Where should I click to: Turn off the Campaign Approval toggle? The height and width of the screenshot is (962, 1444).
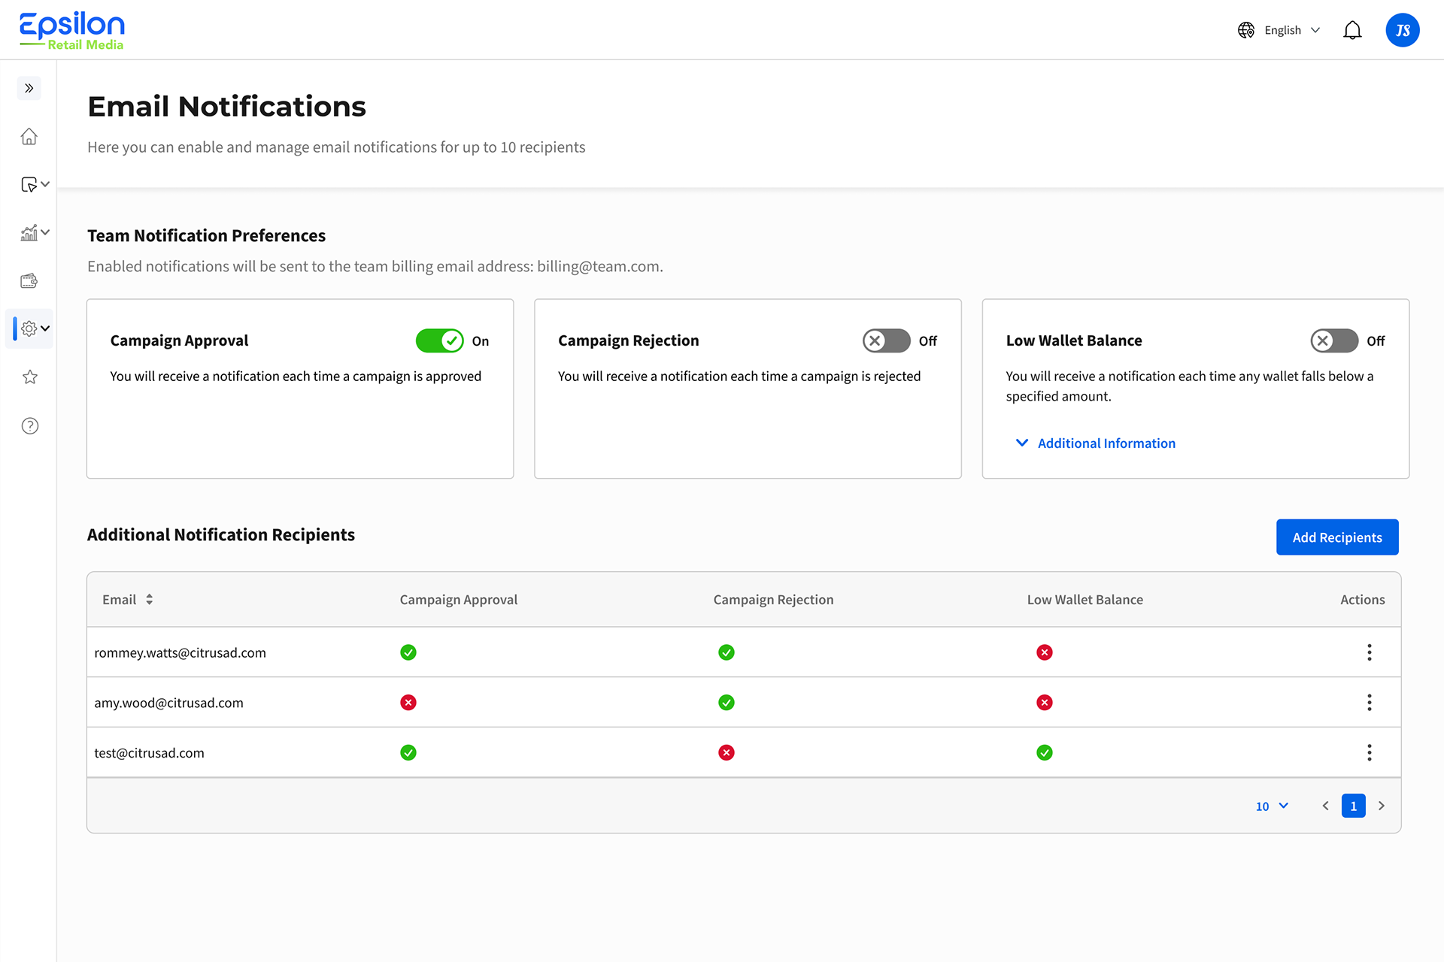coord(440,341)
